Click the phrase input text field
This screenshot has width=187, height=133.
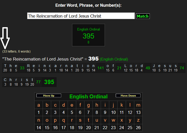(x=81, y=16)
